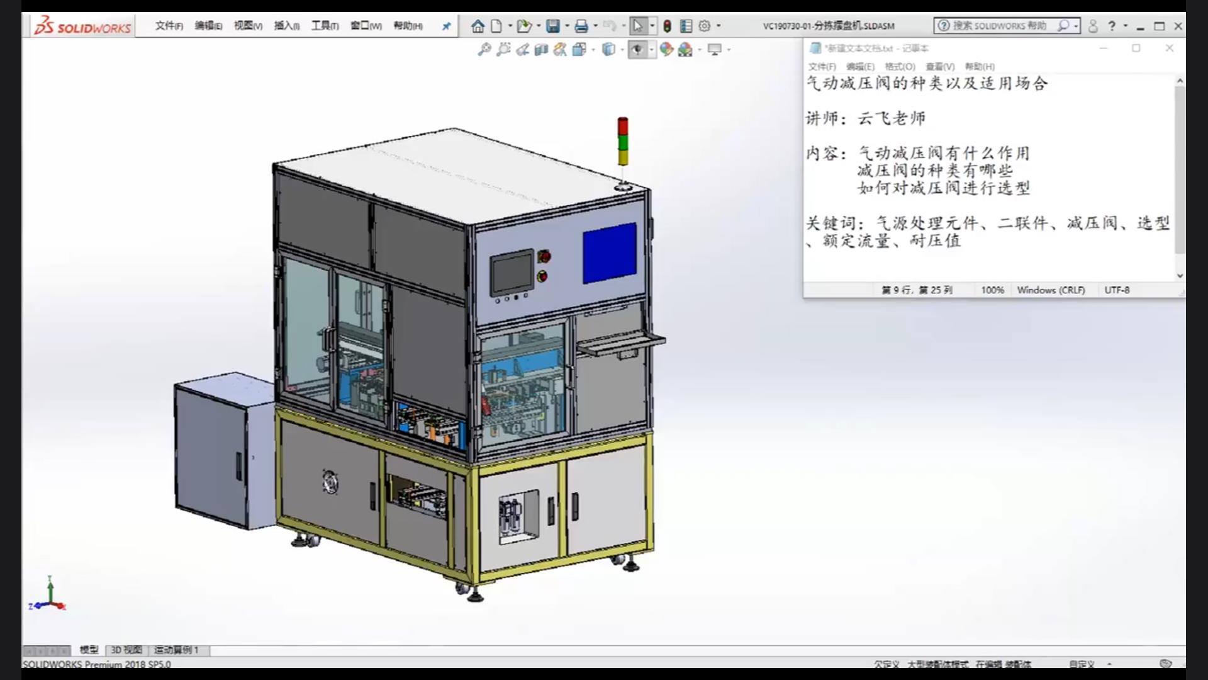The height and width of the screenshot is (680, 1208).
Task: Expand the Help question mark dropdown arrow
Action: 1126,26
